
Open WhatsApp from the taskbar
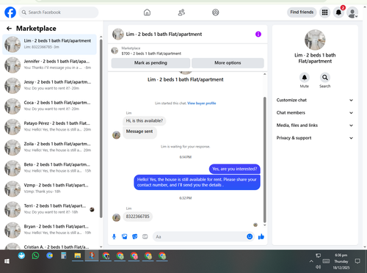(35, 256)
